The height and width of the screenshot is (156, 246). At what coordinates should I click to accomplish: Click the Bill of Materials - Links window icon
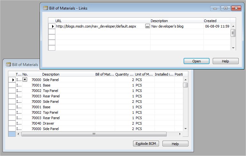(x=45, y=8)
